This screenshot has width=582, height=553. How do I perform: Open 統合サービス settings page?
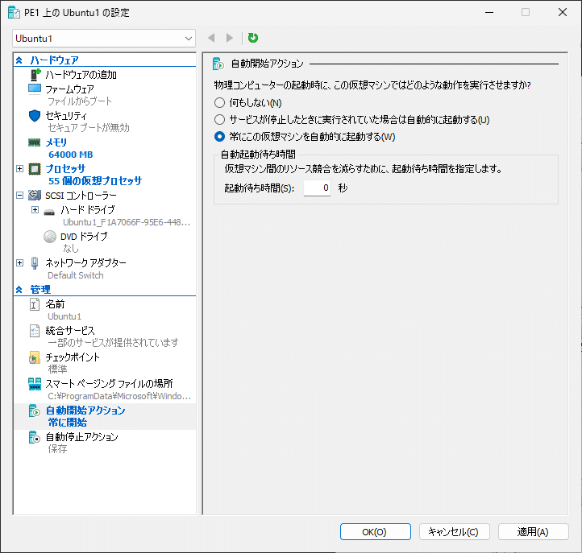[70, 331]
